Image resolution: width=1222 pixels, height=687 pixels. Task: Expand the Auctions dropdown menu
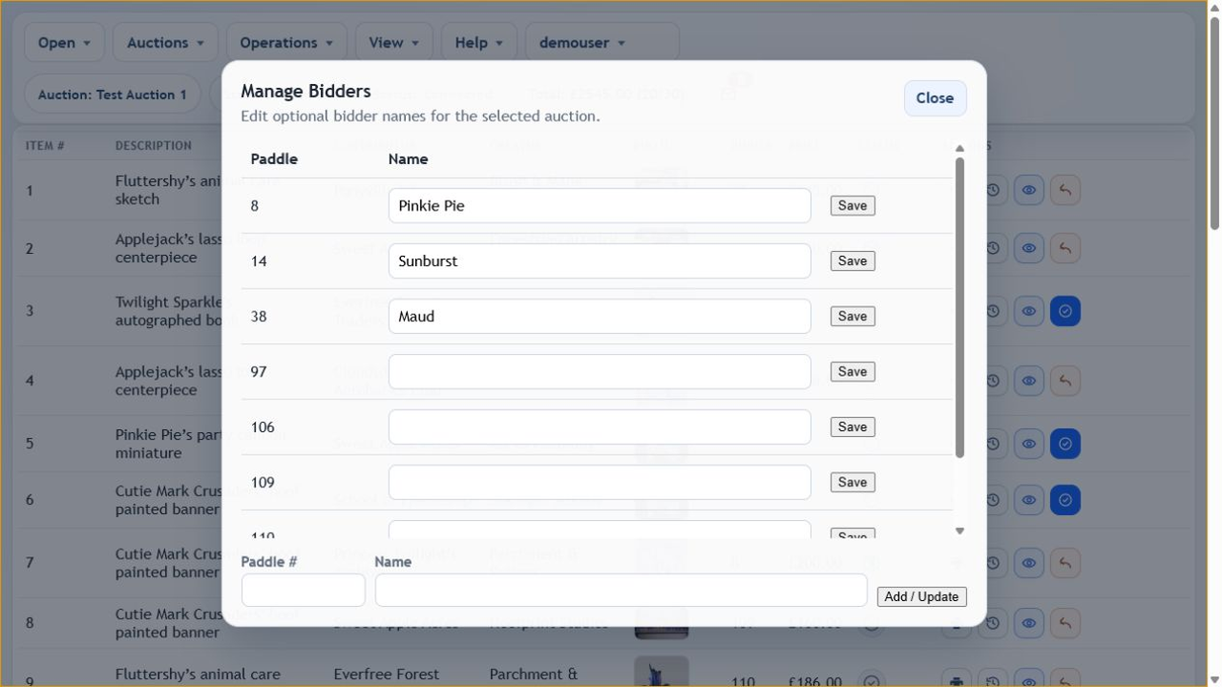click(x=166, y=43)
